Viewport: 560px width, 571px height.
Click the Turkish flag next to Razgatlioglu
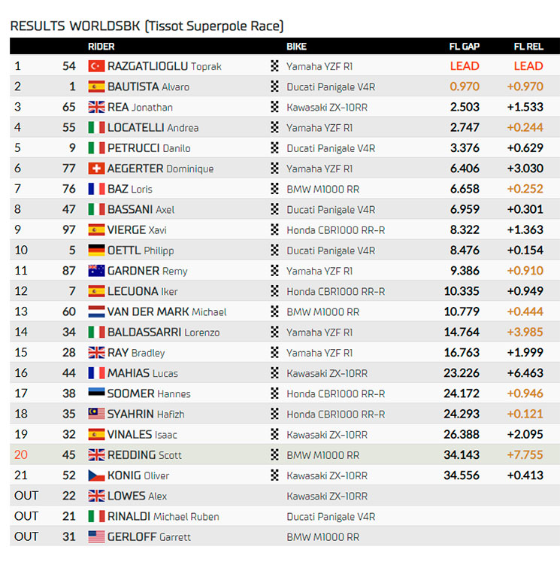pyautogui.click(x=96, y=66)
